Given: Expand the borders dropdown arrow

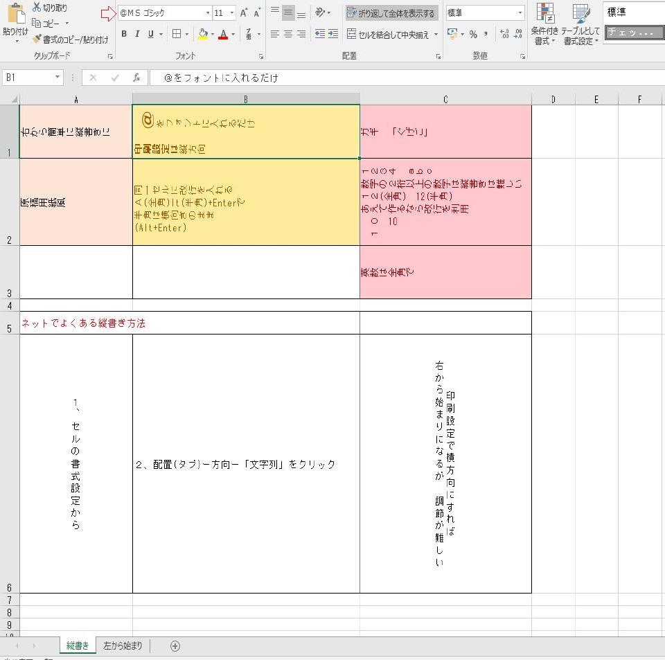Looking at the screenshot, I should click(186, 34).
